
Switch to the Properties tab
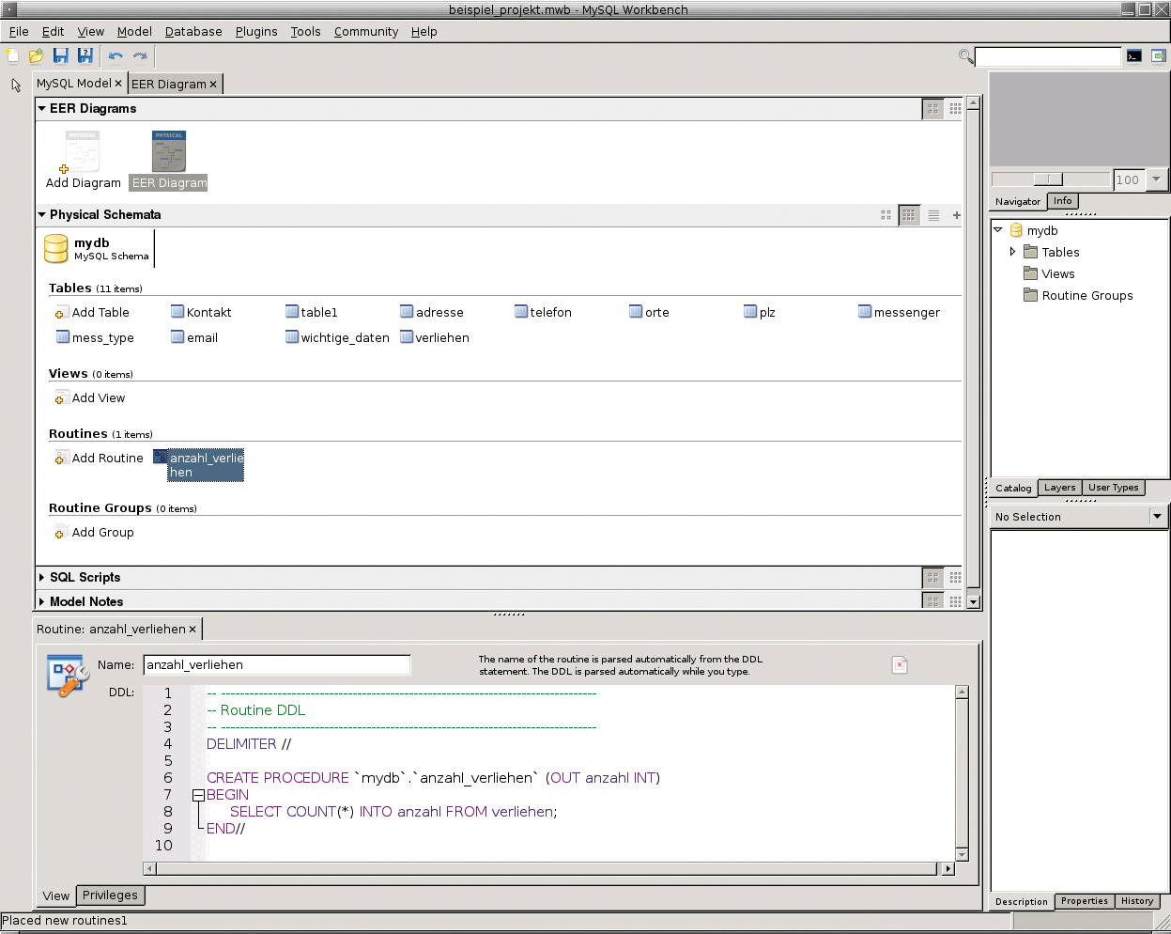(x=1085, y=901)
